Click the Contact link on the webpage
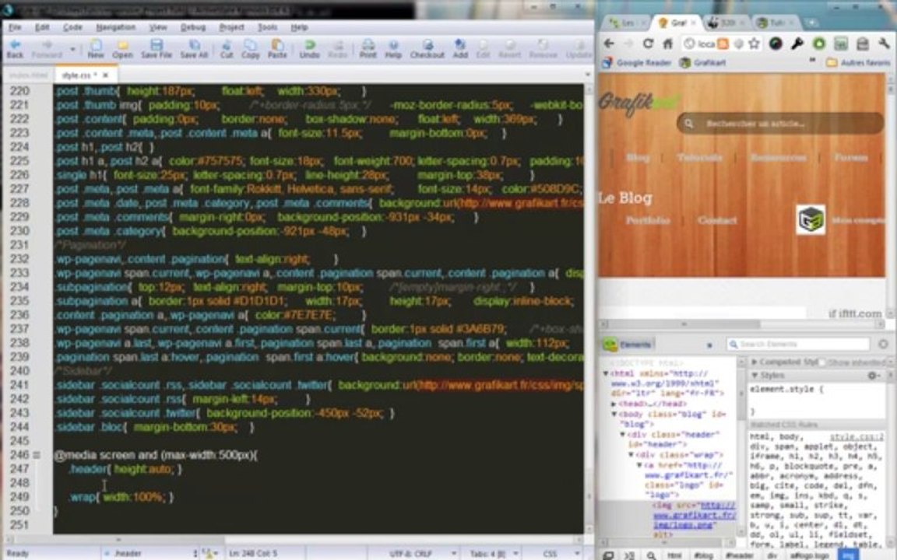 click(717, 220)
